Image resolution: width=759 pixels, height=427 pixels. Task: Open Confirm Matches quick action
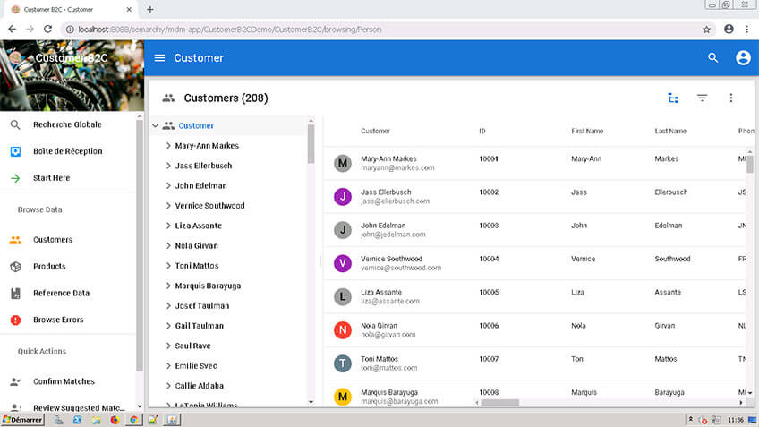point(64,381)
